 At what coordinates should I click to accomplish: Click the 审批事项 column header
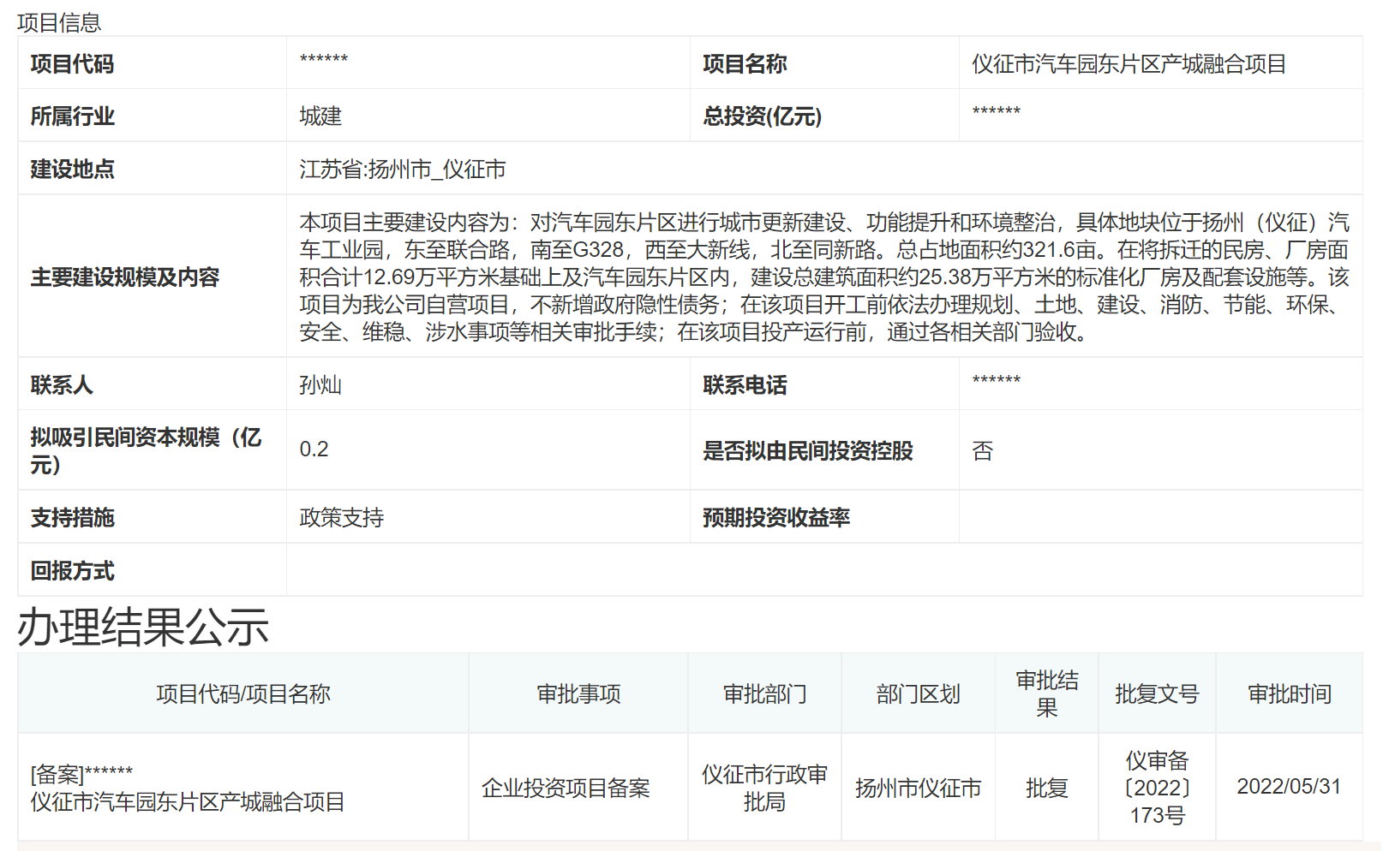[x=578, y=694]
